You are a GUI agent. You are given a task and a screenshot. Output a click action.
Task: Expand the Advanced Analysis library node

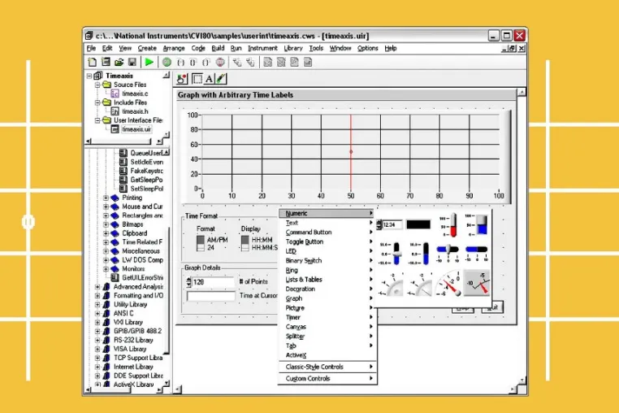[97, 286]
